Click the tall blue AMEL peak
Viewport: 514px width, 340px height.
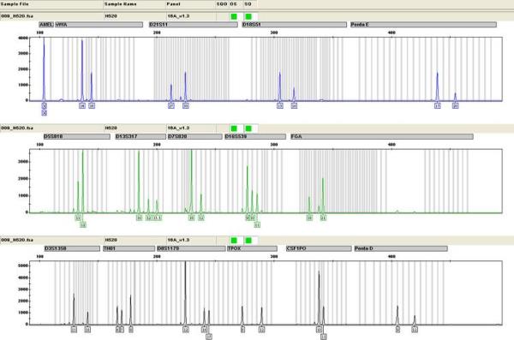coord(44,69)
